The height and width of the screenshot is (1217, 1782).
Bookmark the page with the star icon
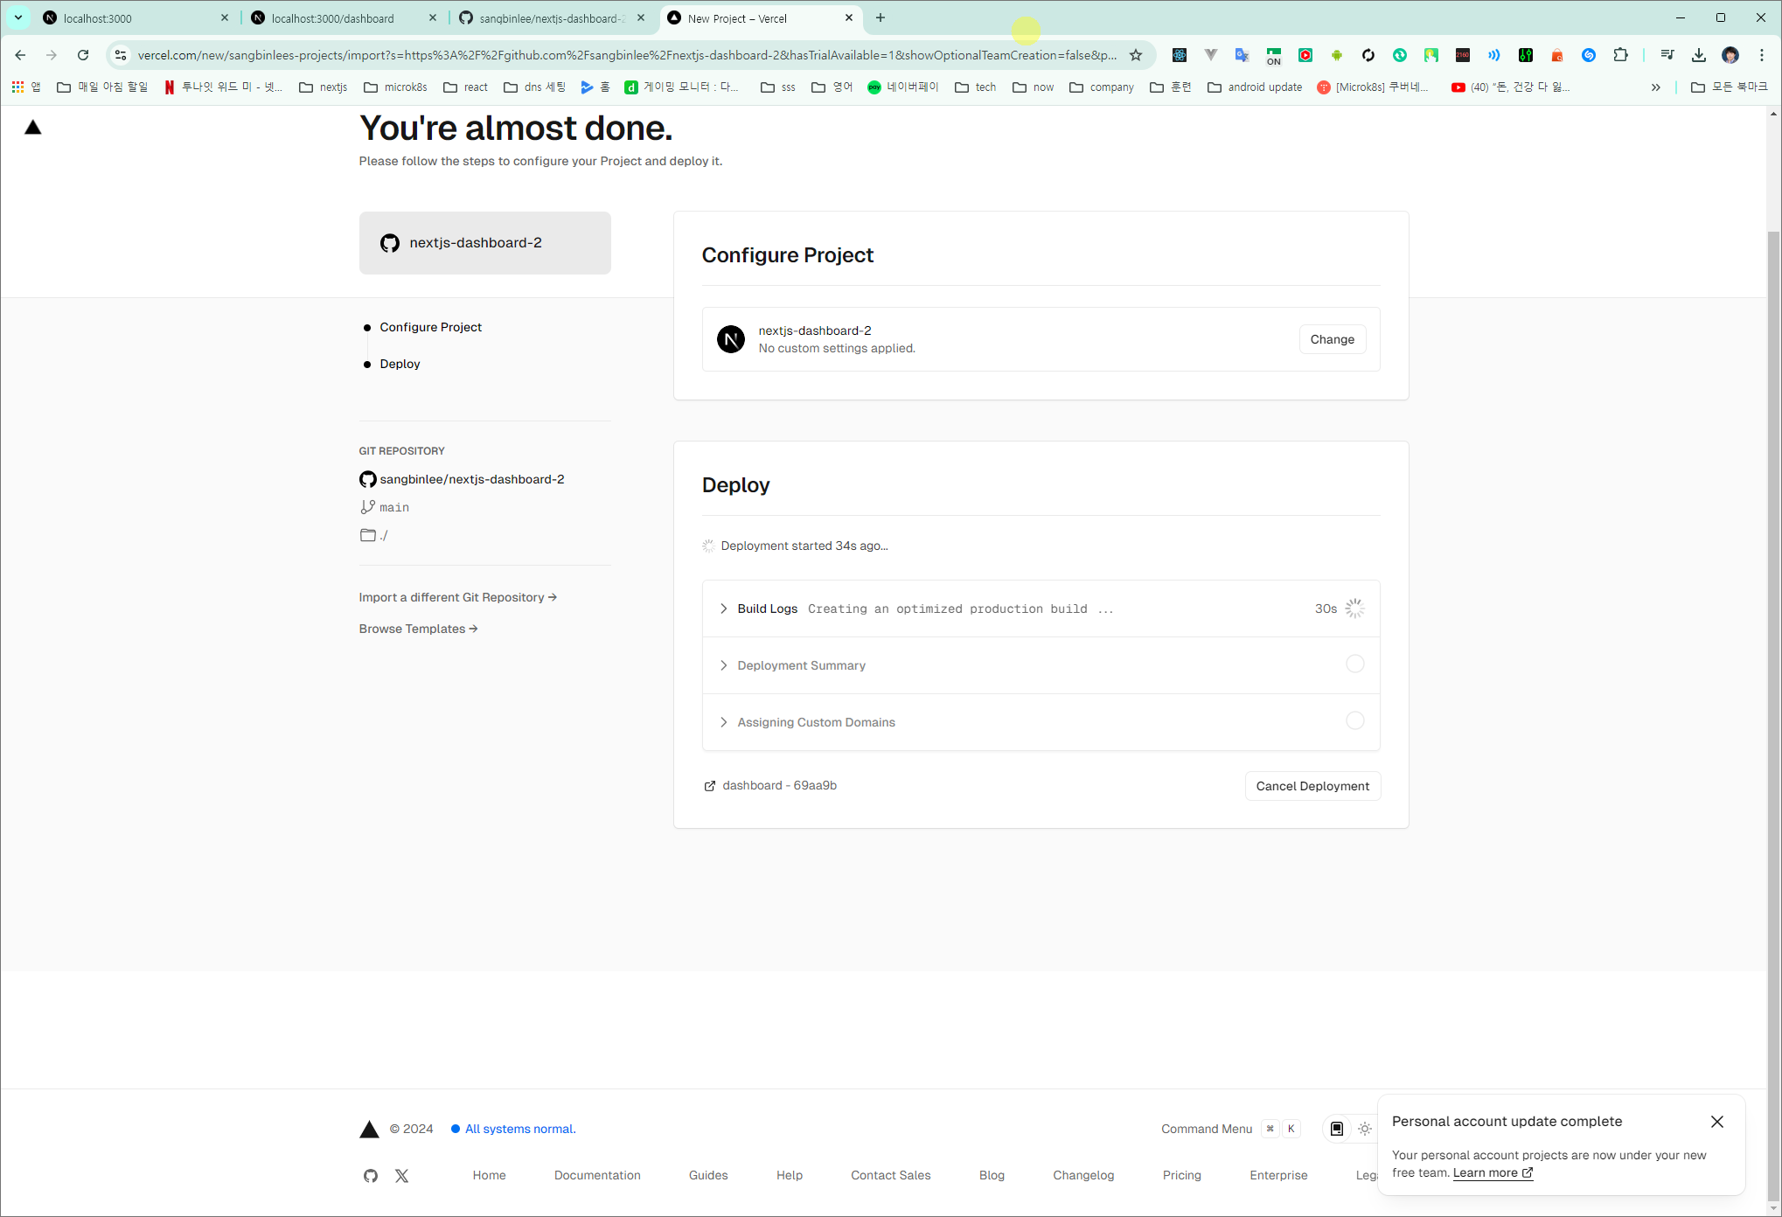[1136, 55]
